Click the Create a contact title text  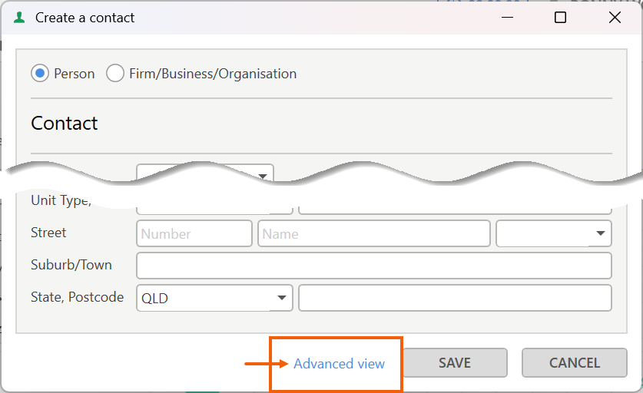pyautogui.click(x=85, y=18)
